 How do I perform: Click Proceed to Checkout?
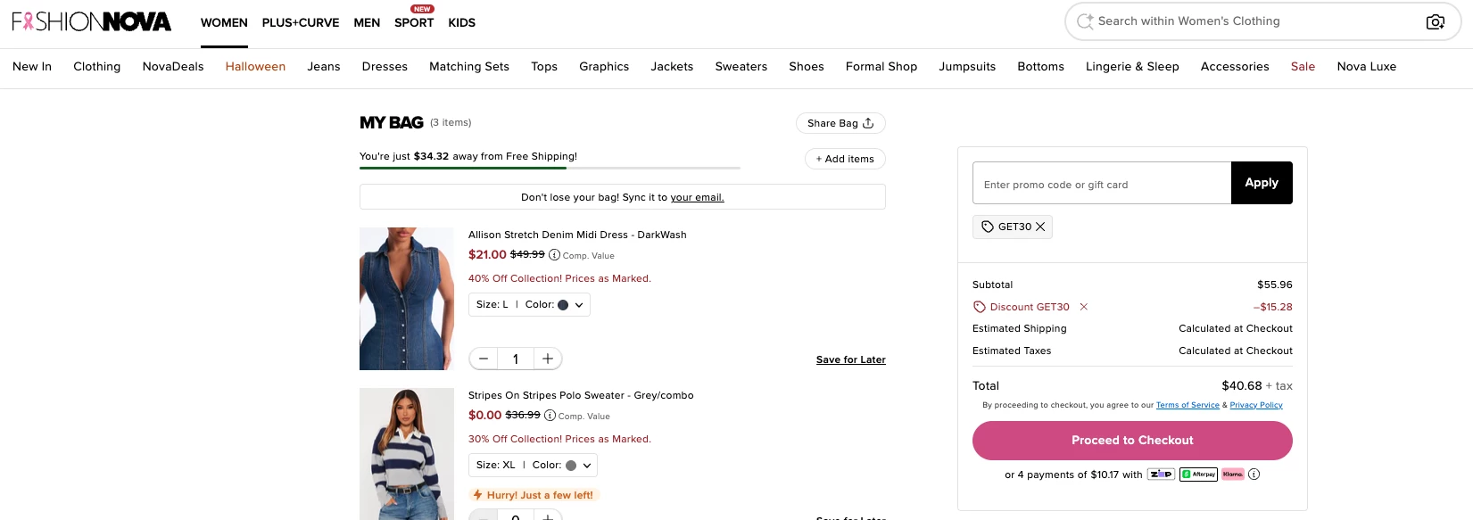coord(1132,441)
